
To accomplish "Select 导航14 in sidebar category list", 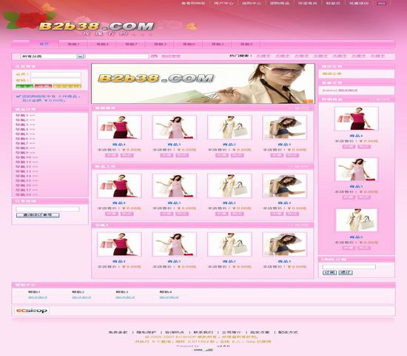I will click(27, 177).
